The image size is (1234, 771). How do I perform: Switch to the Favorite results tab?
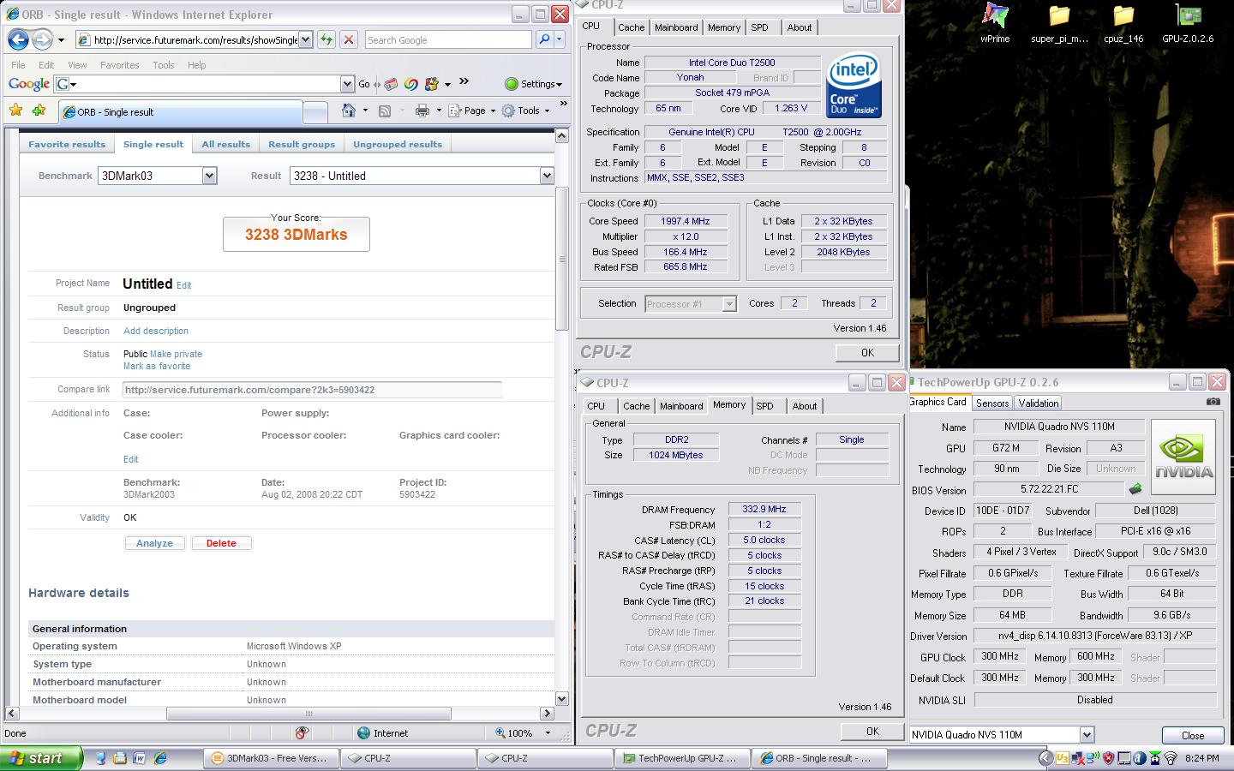tap(67, 144)
